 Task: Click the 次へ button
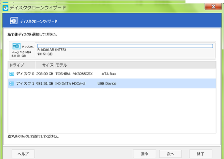170,154
